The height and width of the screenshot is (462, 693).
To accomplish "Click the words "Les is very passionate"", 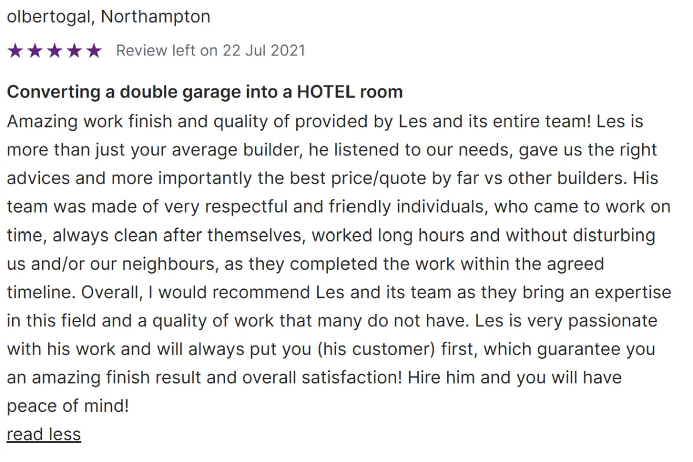I will [566, 321].
